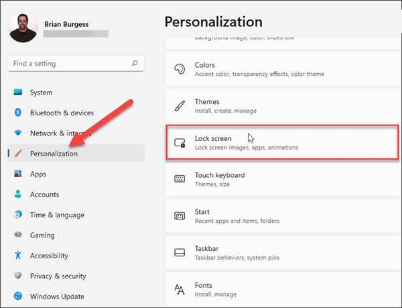This screenshot has height=308, width=402.
Task: Click the Fonts icon
Action: pos(180,289)
